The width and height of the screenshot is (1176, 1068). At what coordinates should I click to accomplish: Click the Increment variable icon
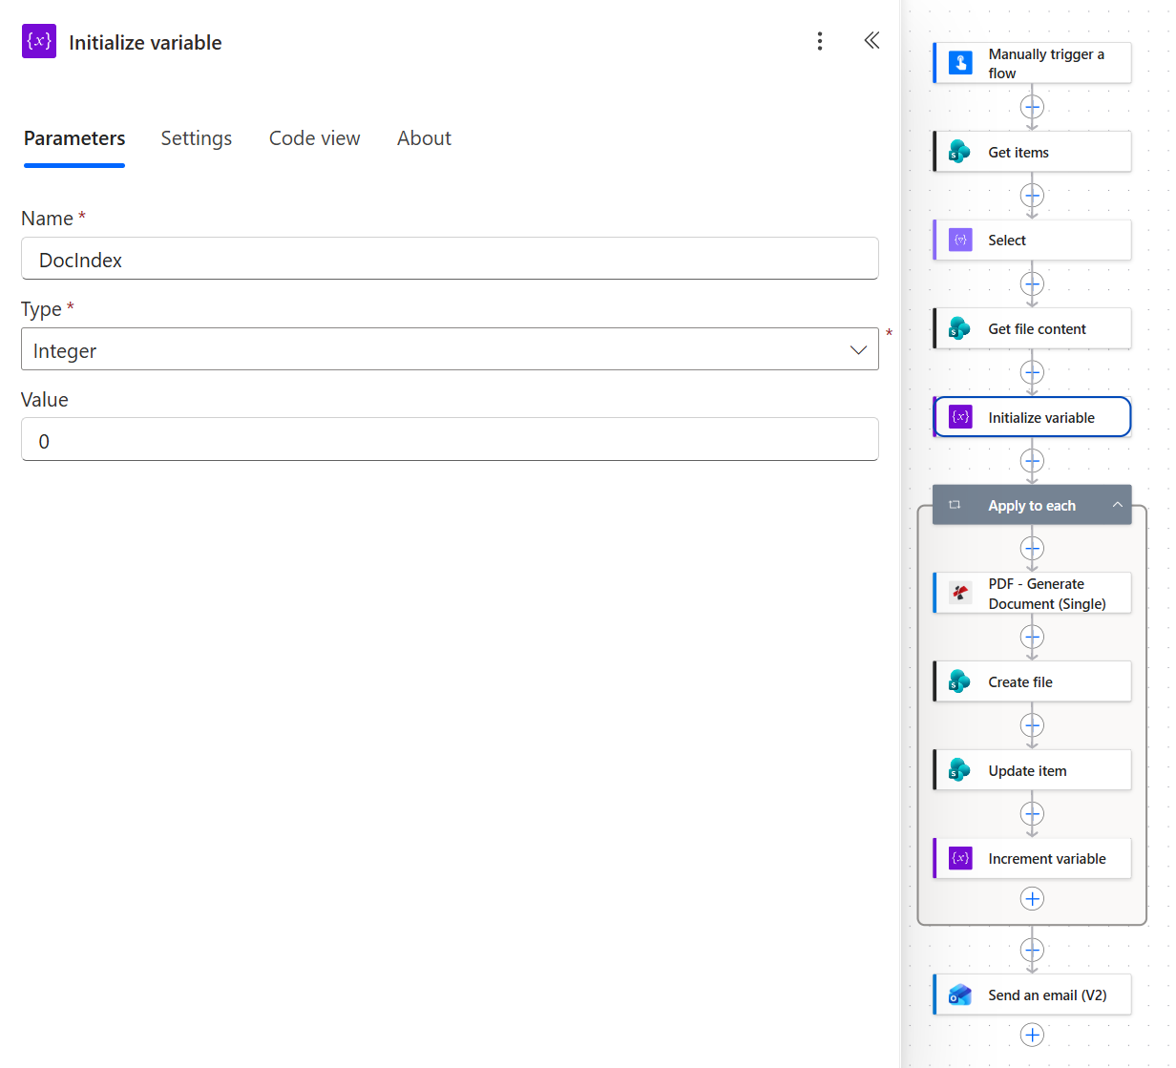point(960,858)
